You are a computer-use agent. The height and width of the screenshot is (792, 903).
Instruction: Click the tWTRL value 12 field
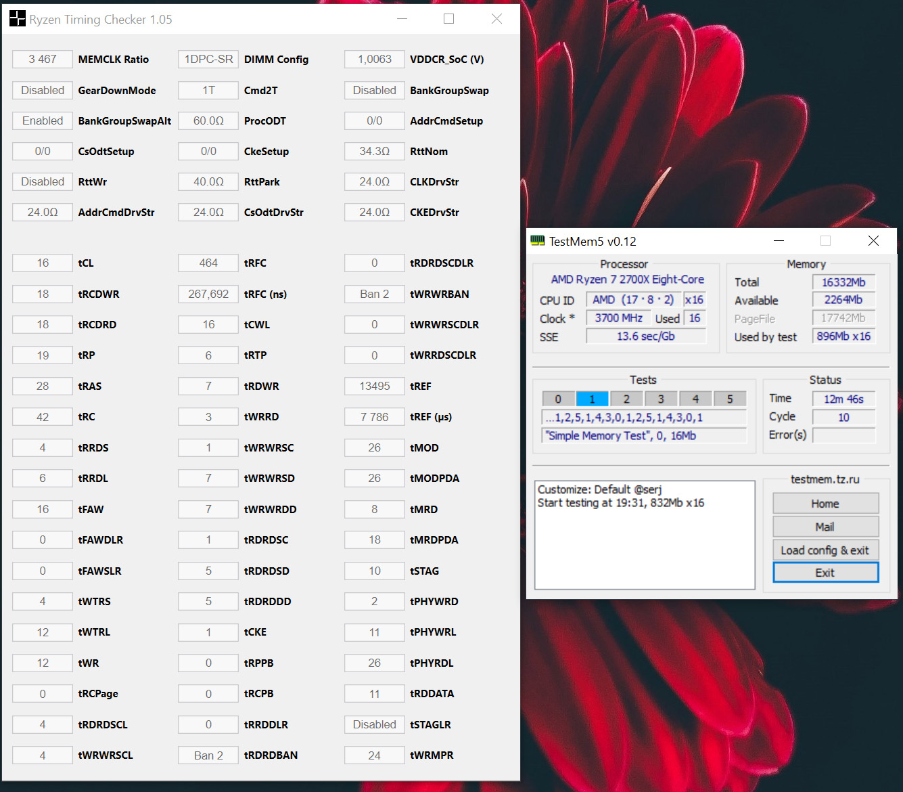coord(43,632)
